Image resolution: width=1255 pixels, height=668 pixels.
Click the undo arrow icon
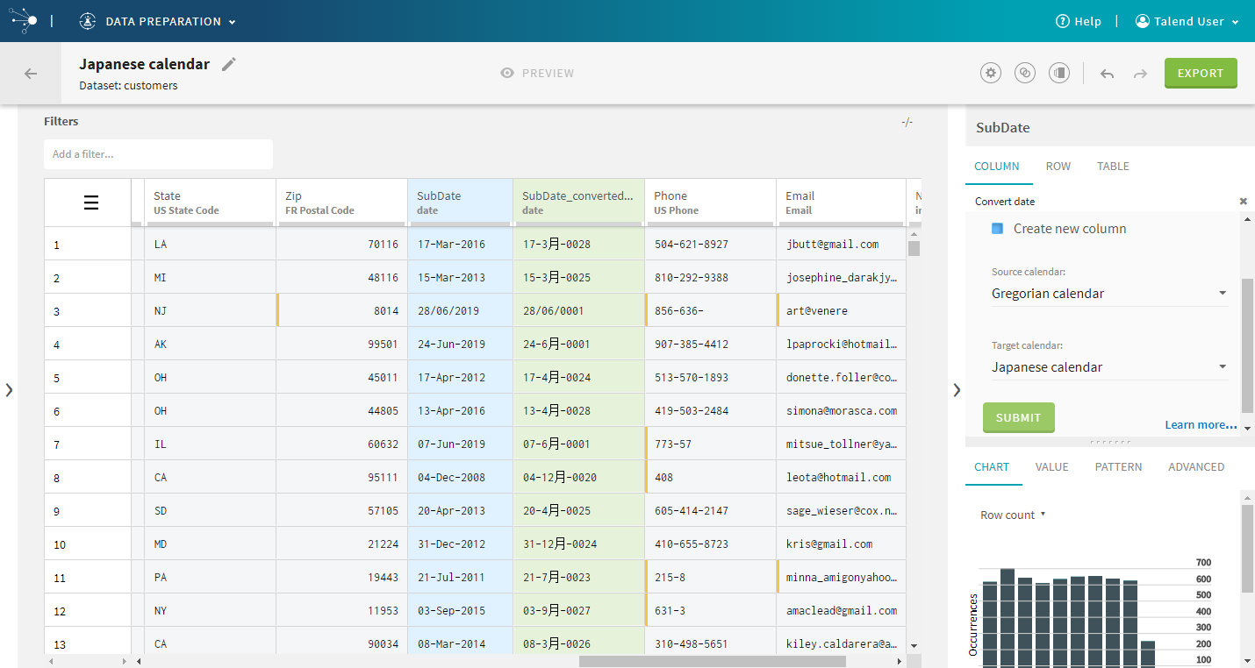click(x=1107, y=74)
